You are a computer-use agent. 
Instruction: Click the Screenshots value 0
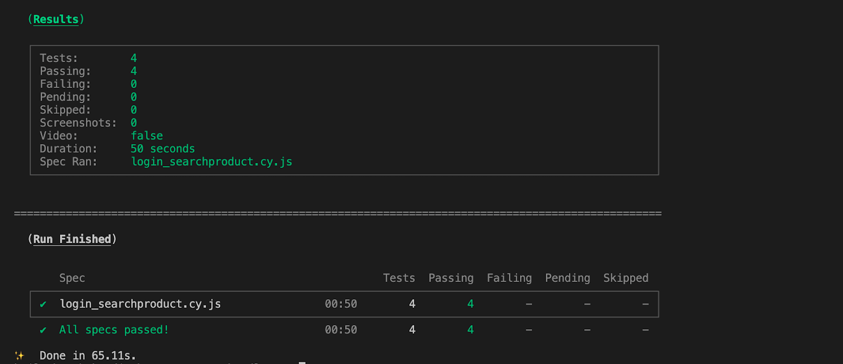pos(134,123)
